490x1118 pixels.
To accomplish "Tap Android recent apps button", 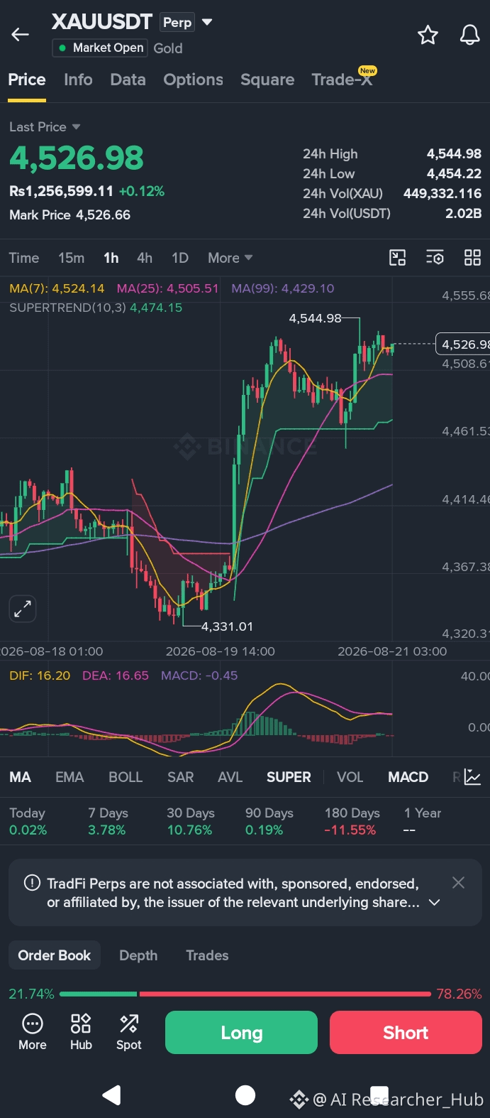I will 379,1095.
